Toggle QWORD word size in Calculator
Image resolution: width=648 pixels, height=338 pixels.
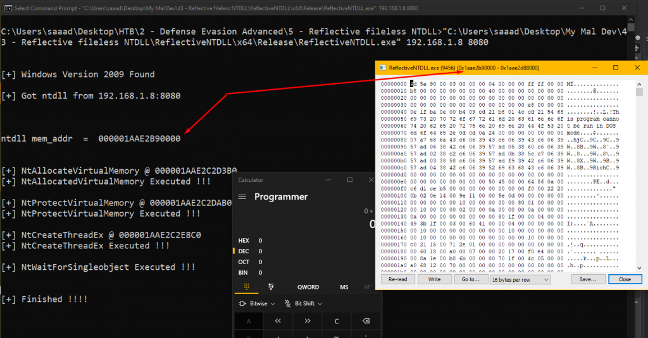[x=308, y=287]
